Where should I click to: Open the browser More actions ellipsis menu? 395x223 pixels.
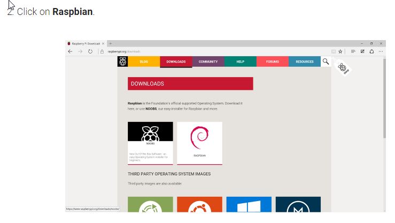coord(381,51)
